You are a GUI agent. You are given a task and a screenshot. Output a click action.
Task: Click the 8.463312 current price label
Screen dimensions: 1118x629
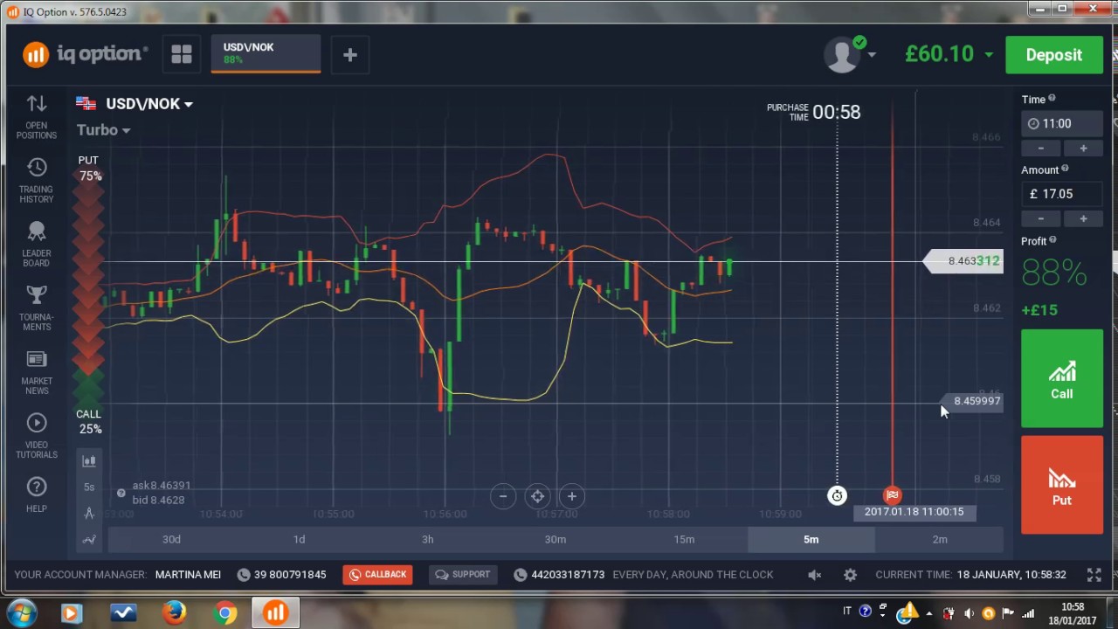(964, 260)
